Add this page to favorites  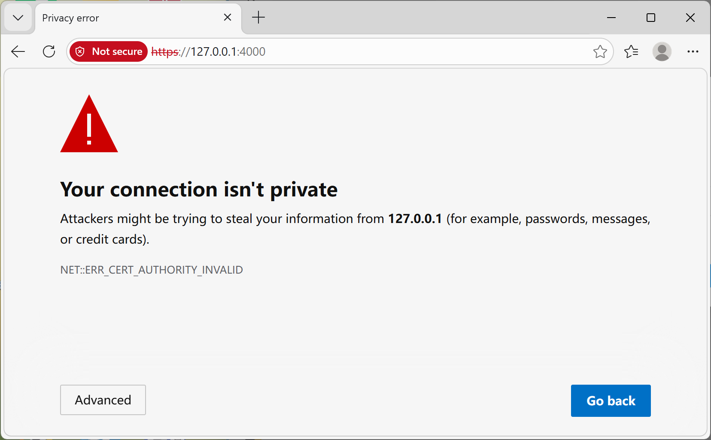point(601,51)
